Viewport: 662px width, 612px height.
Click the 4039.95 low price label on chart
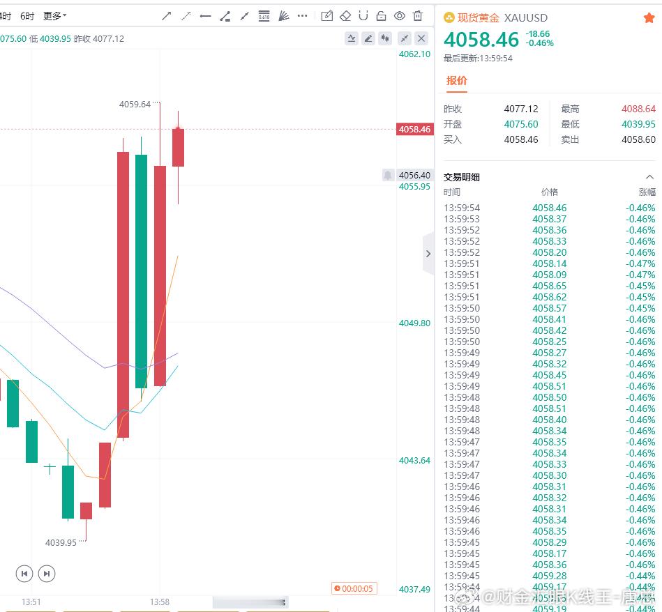click(61, 542)
